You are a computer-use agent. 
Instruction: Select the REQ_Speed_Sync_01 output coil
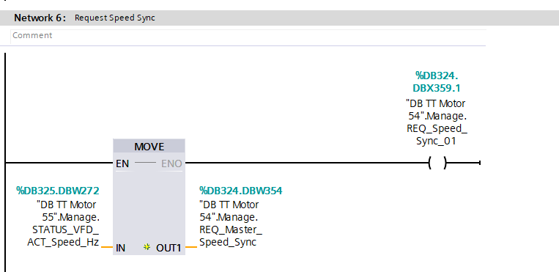[437, 163]
